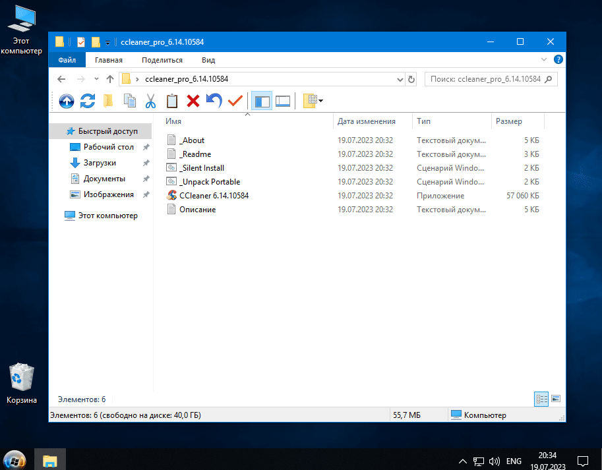Switch to the Главная ribbon tab

coord(109,60)
